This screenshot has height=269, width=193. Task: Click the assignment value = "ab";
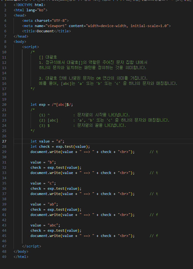44,204
